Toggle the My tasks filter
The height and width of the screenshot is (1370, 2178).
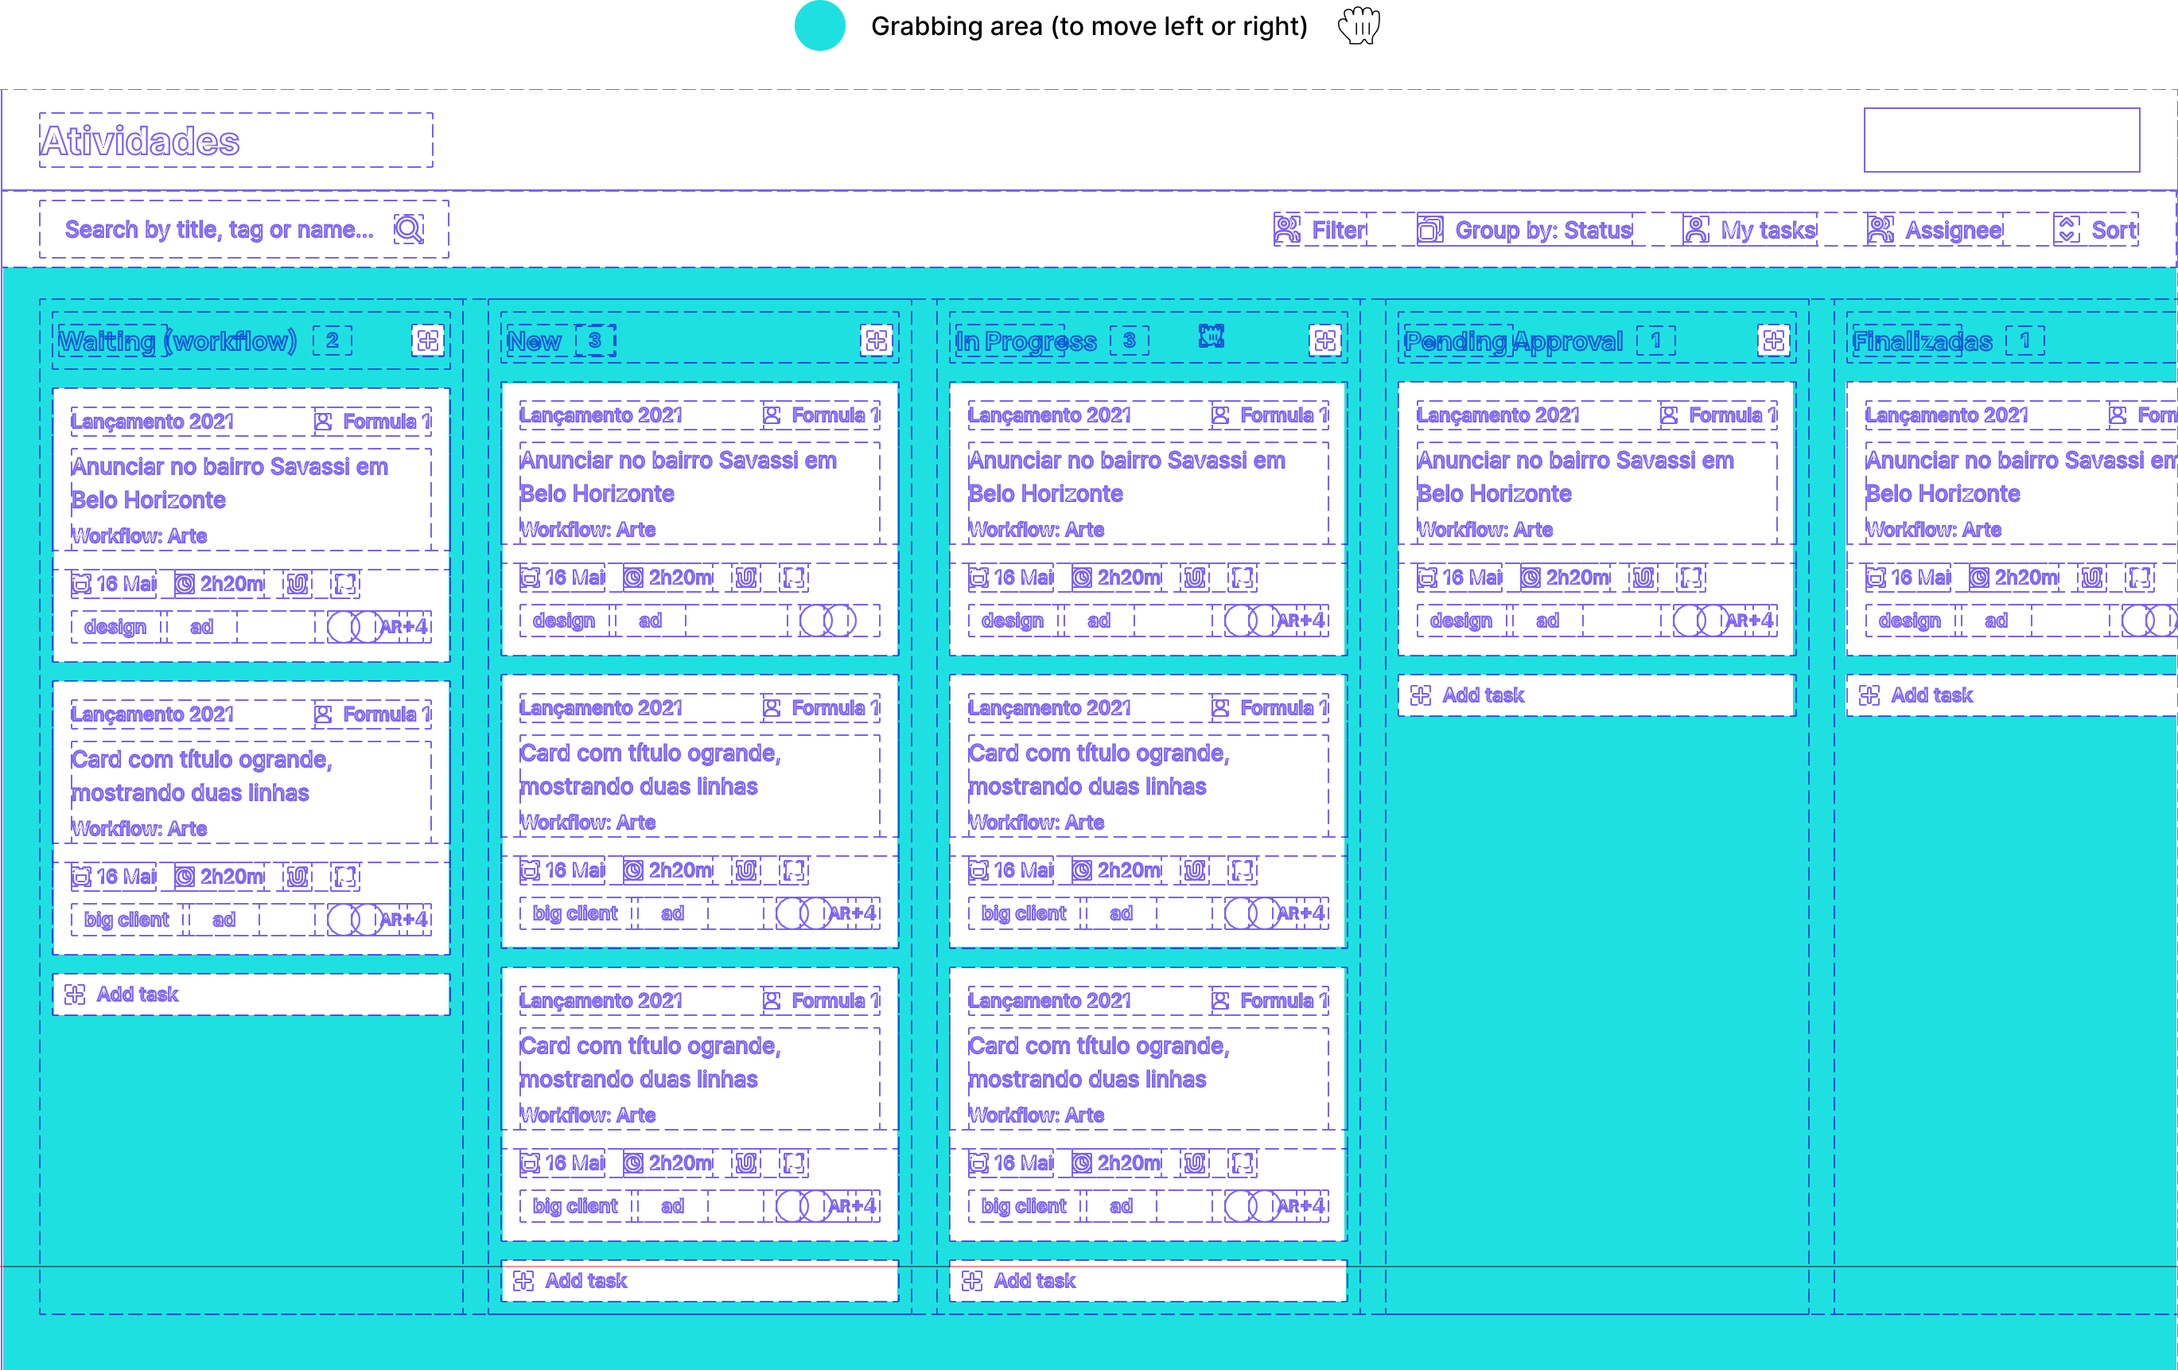coord(1749,230)
